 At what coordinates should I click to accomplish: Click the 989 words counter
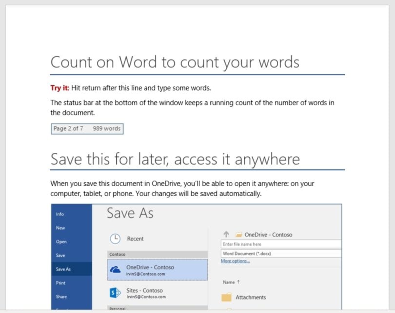coord(105,128)
